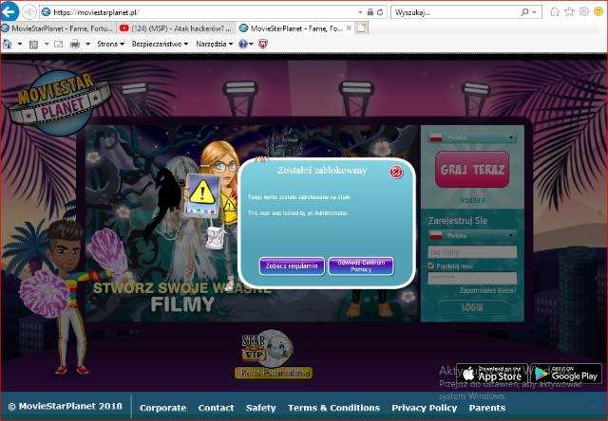
Task: Open the App Store download badge
Action: point(493,374)
